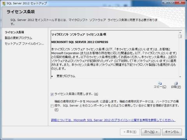Enable sending feature usage data to Microsoft
This screenshot has width=187, height=140.
pyautogui.click(x=52, y=106)
